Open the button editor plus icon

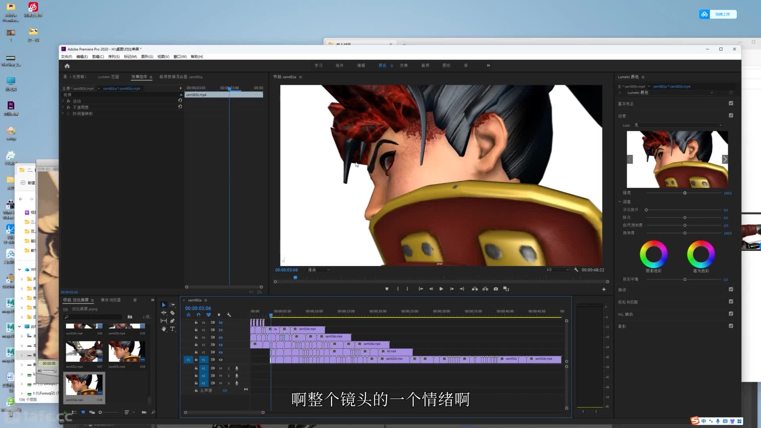604,289
